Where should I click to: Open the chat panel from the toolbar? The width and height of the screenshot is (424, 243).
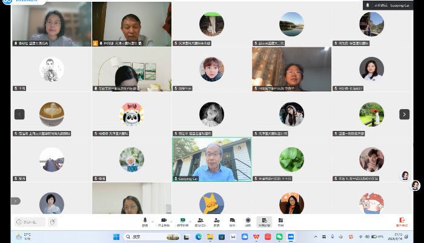point(232,222)
